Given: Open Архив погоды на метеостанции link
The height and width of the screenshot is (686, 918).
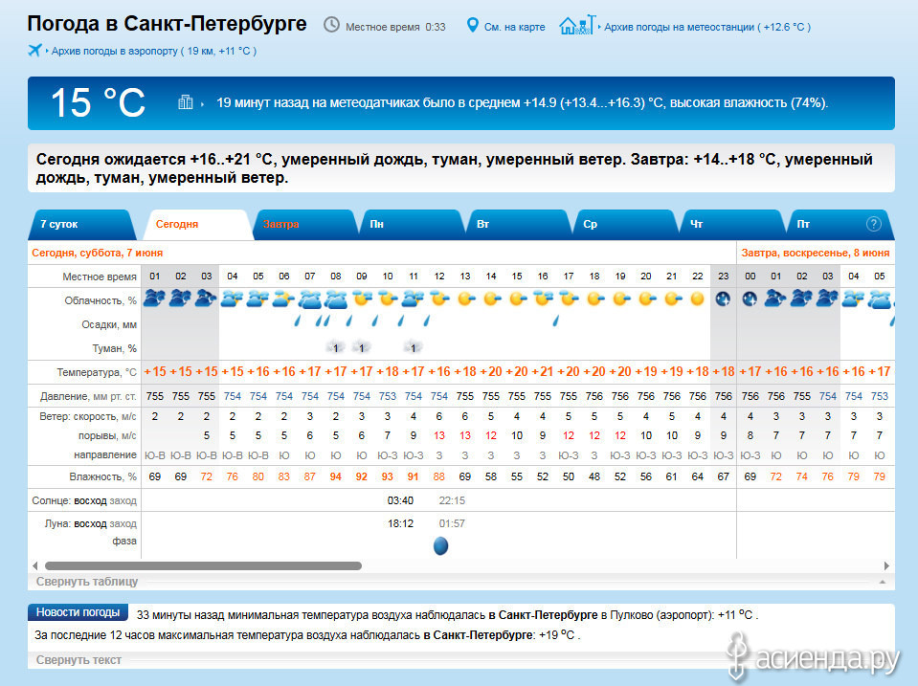Looking at the screenshot, I should [707, 27].
